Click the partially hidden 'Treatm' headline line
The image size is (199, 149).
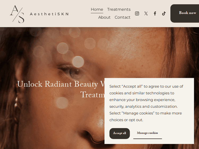[92, 94]
